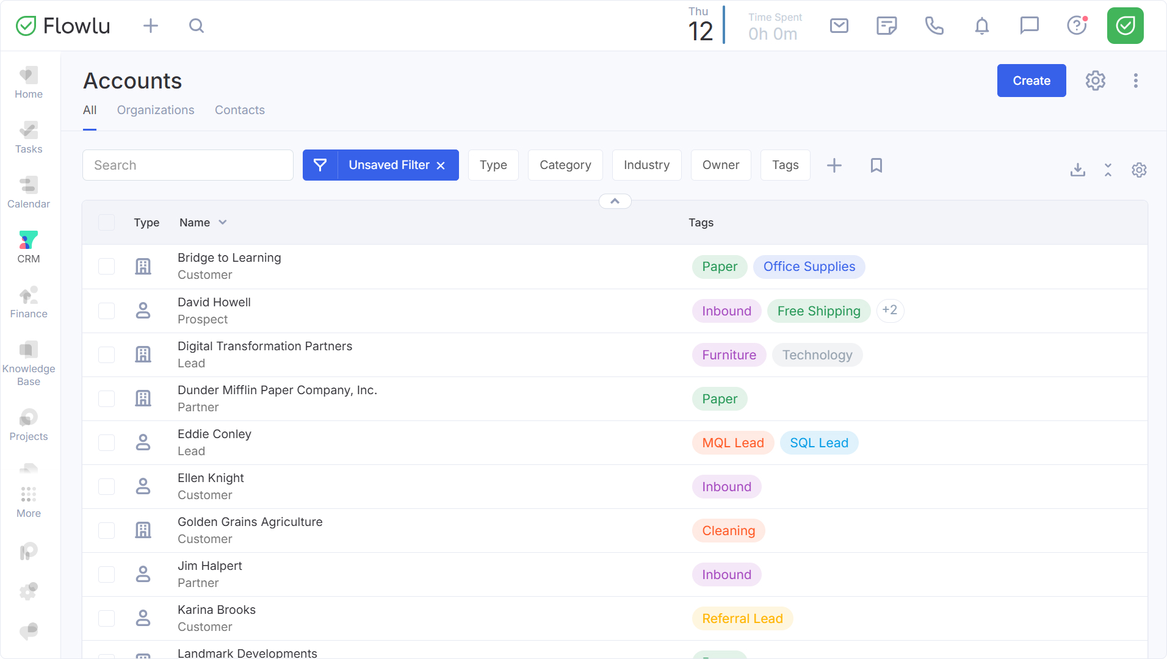
Task: Open the chat messages icon
Action: 1029,26
